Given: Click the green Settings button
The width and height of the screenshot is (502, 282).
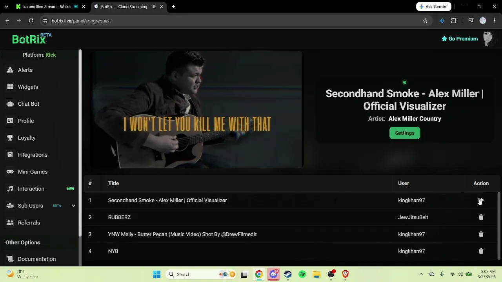Looking at the screenshot, I should coord(405,133).
